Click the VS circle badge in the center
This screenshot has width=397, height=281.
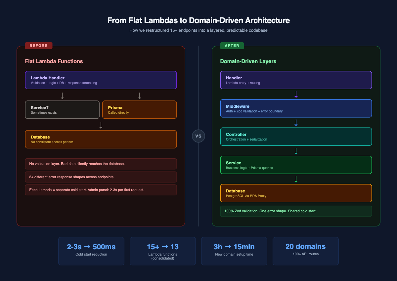[198, 136]
